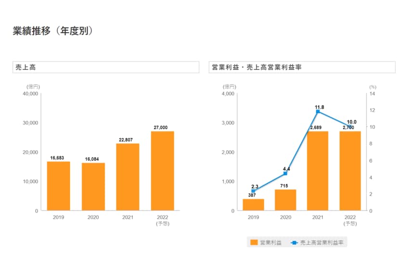Click the 2021 sales bar labeled 22,807

pyautogui.click(x=128, y=177)
